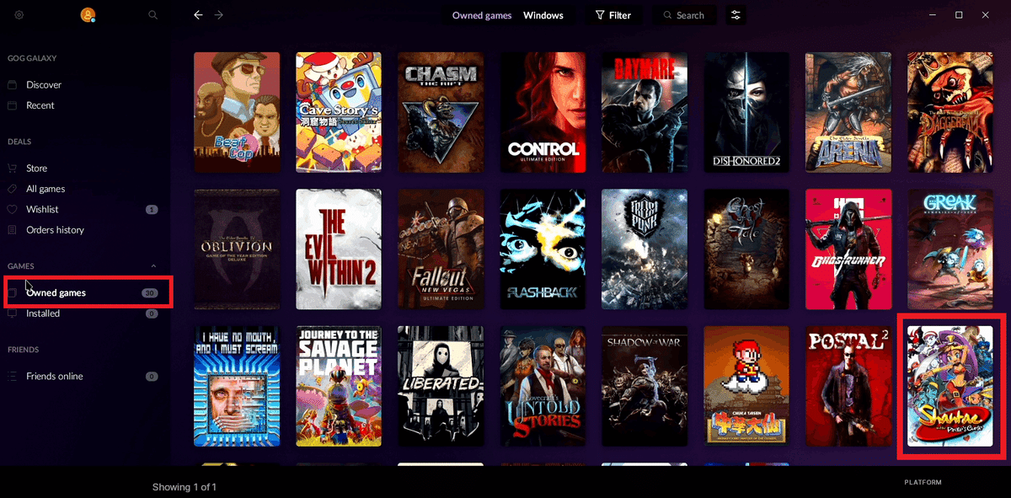1011x498 pixels.
Task: Open the user profile avatar
Action: pos(87,15)
